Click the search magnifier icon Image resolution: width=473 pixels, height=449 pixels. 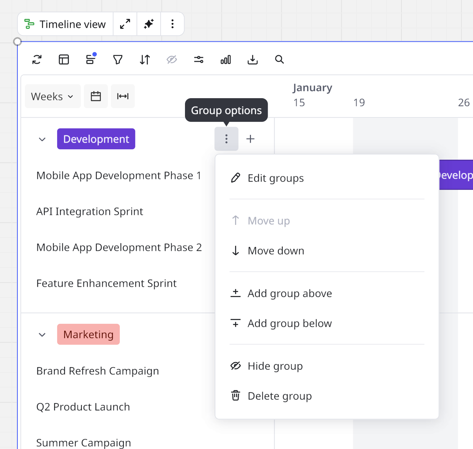279,60
